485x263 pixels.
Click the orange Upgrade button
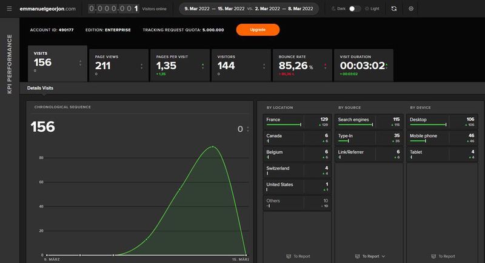[x=258, y=30]
